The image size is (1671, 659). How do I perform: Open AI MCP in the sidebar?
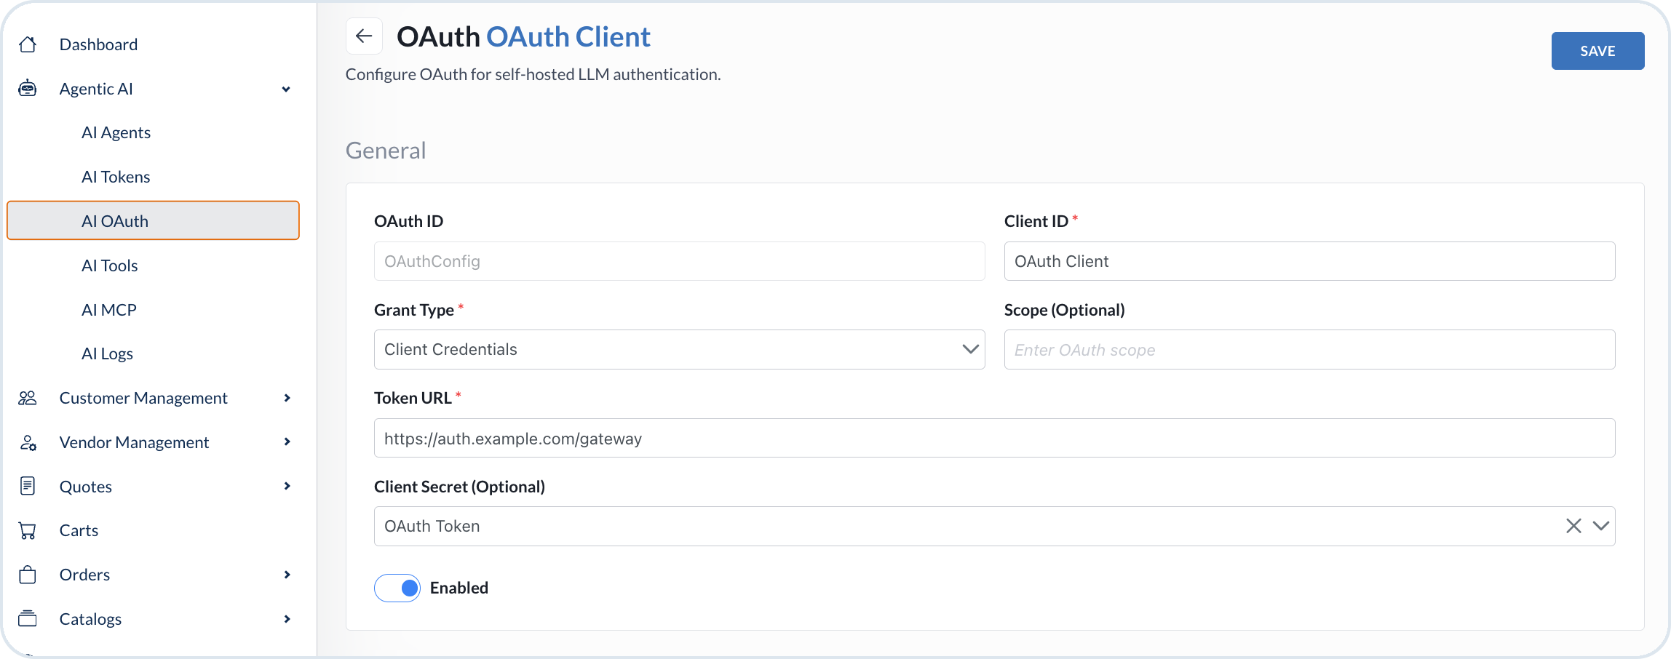coord(108,310)
